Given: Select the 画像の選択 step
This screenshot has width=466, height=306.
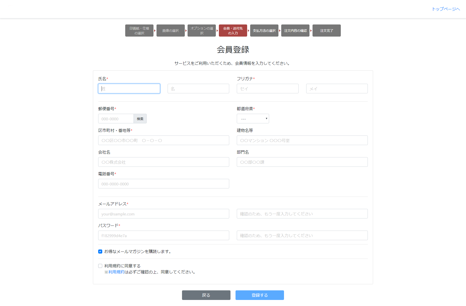Looking at the screenshot, I should pos(170,31).
